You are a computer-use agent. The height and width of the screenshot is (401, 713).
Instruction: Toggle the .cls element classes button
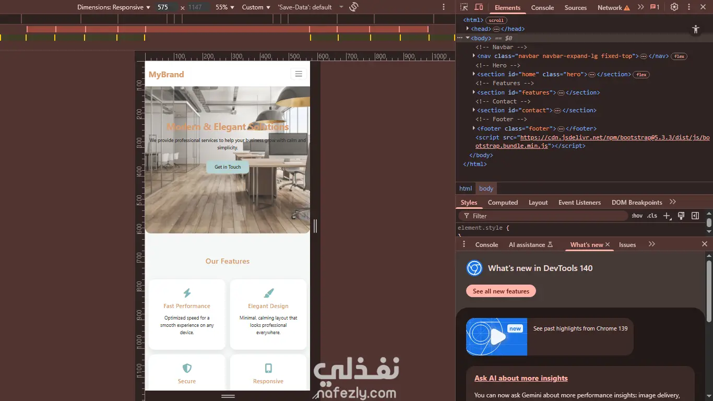652,216
